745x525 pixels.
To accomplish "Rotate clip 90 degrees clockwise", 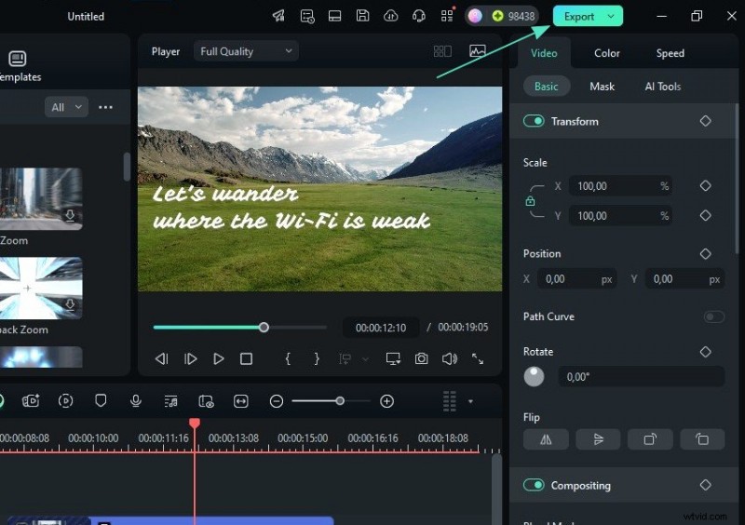I will click(650, 439).
